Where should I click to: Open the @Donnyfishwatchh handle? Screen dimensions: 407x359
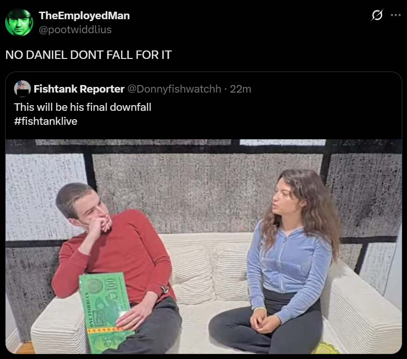point(174,89)
